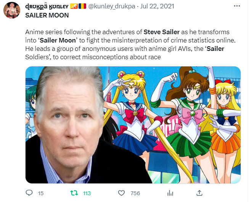Open the reply speech bubble icon
The height and width of the screenshot is (202, 249).
[x=29, y=193]
